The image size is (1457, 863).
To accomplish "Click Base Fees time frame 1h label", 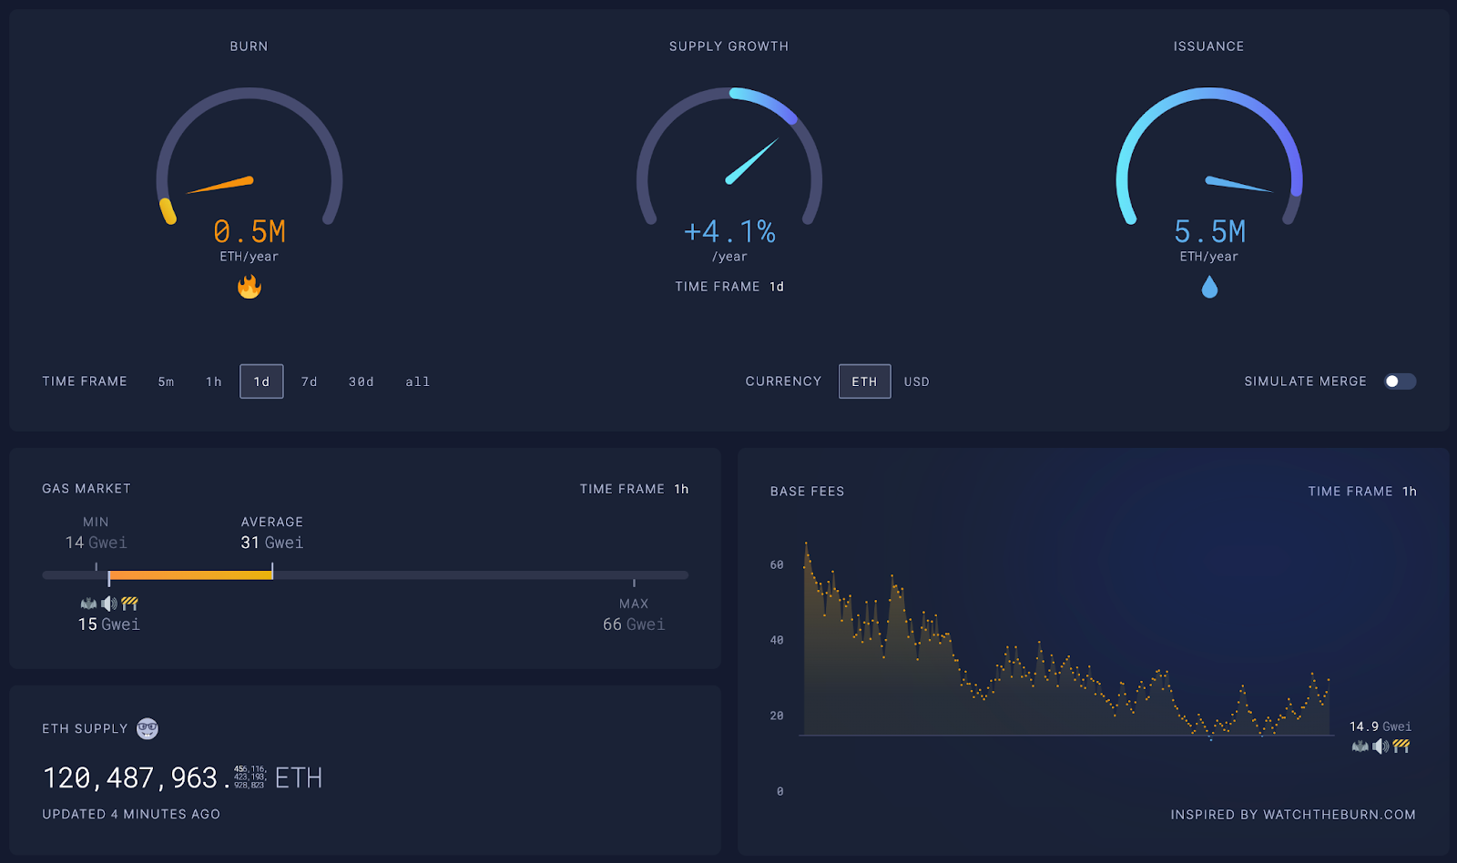I will pyautogui.click(x=1409, y=492).
